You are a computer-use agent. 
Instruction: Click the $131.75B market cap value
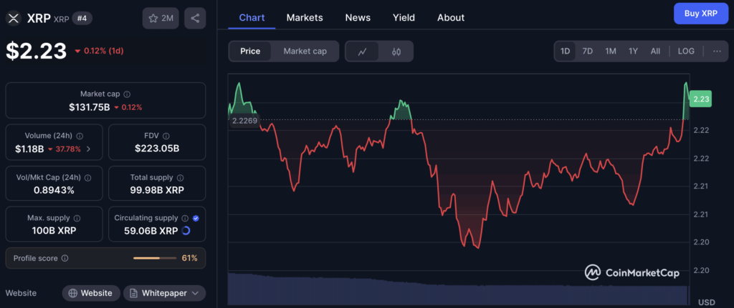[x=90, y=107]
